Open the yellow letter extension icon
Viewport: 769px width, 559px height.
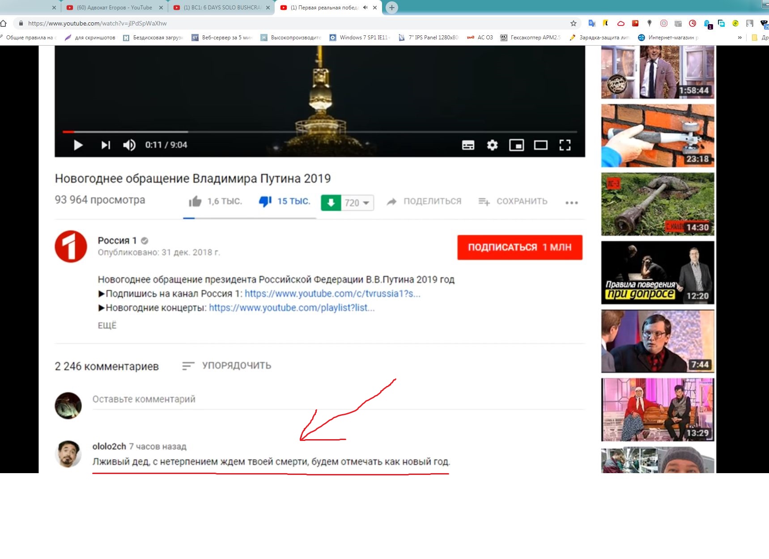click(x=606, y=23)
